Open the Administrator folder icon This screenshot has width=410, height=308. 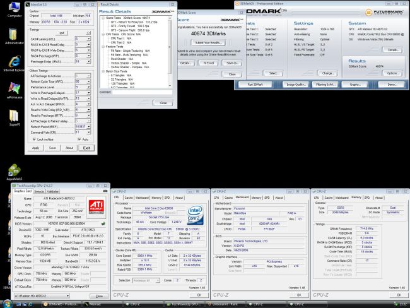click(x=13, y=34)
